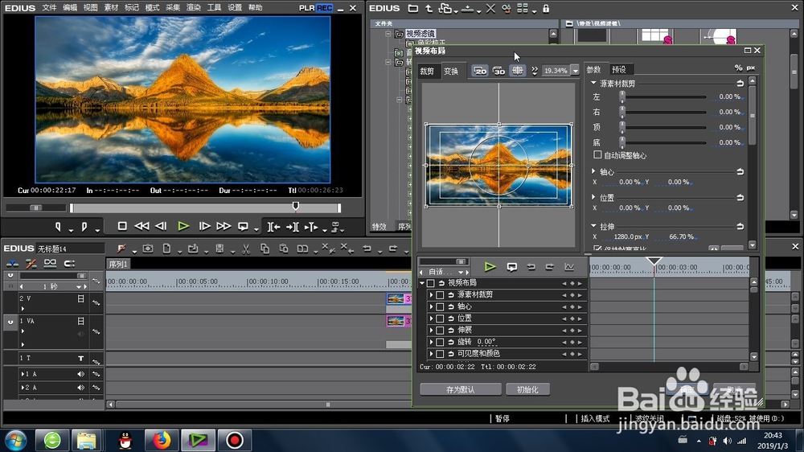Enable the 伸展 keyframe checkbox
The width and height of the screenshot is (804, 452).
pos(440,331)
